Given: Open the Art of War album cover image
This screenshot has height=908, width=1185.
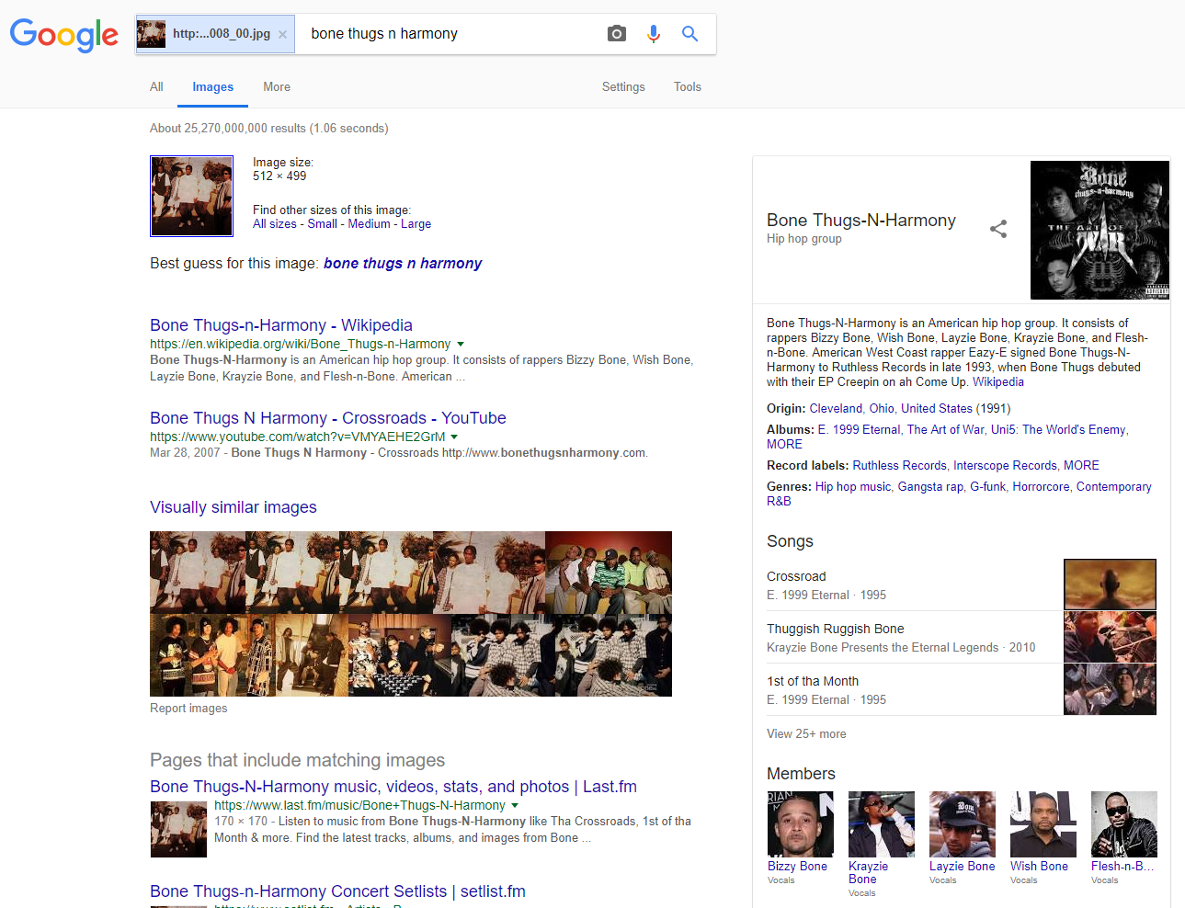Looking at the screenshot, I should coord(1100,230).
